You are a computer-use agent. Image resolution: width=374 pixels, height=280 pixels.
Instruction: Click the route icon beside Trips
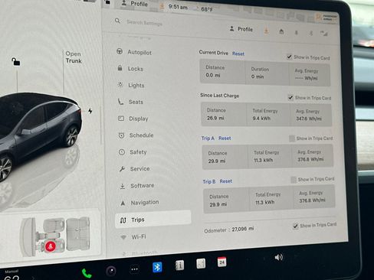pos(123,220)
